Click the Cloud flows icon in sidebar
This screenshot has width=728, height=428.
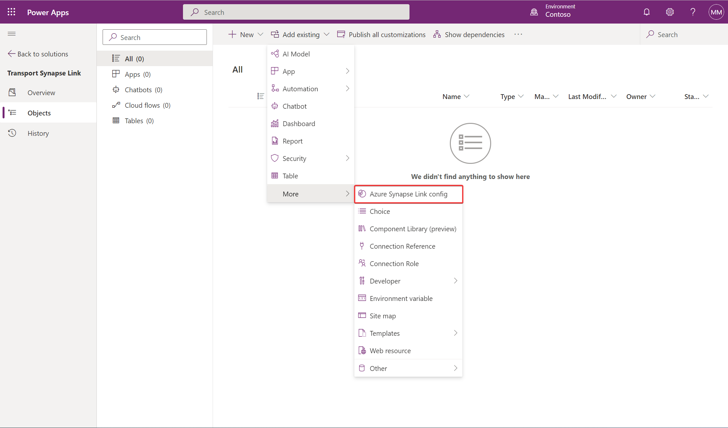coord(116,105)
